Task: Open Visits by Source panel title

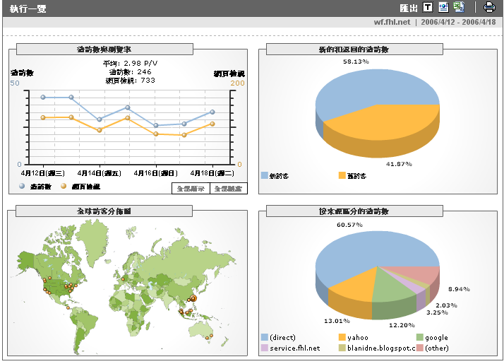Action: click(354, 211)
